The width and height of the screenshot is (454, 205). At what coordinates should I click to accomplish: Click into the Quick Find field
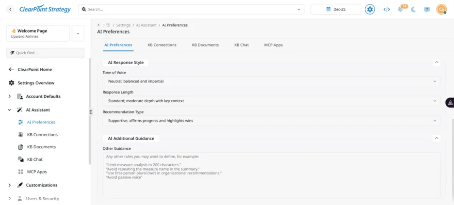coord(46,53)
